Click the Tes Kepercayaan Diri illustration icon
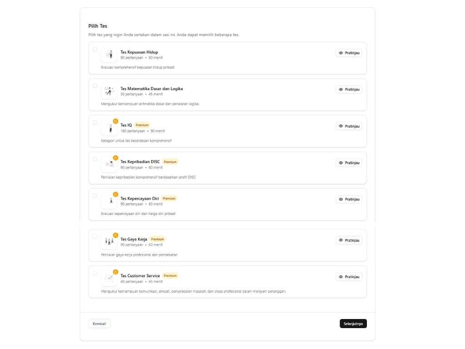 (x=109, y=200)
